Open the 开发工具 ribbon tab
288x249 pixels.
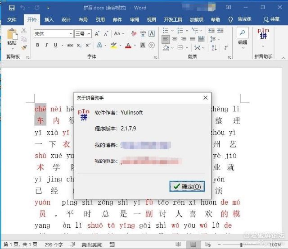click(173, 19)
